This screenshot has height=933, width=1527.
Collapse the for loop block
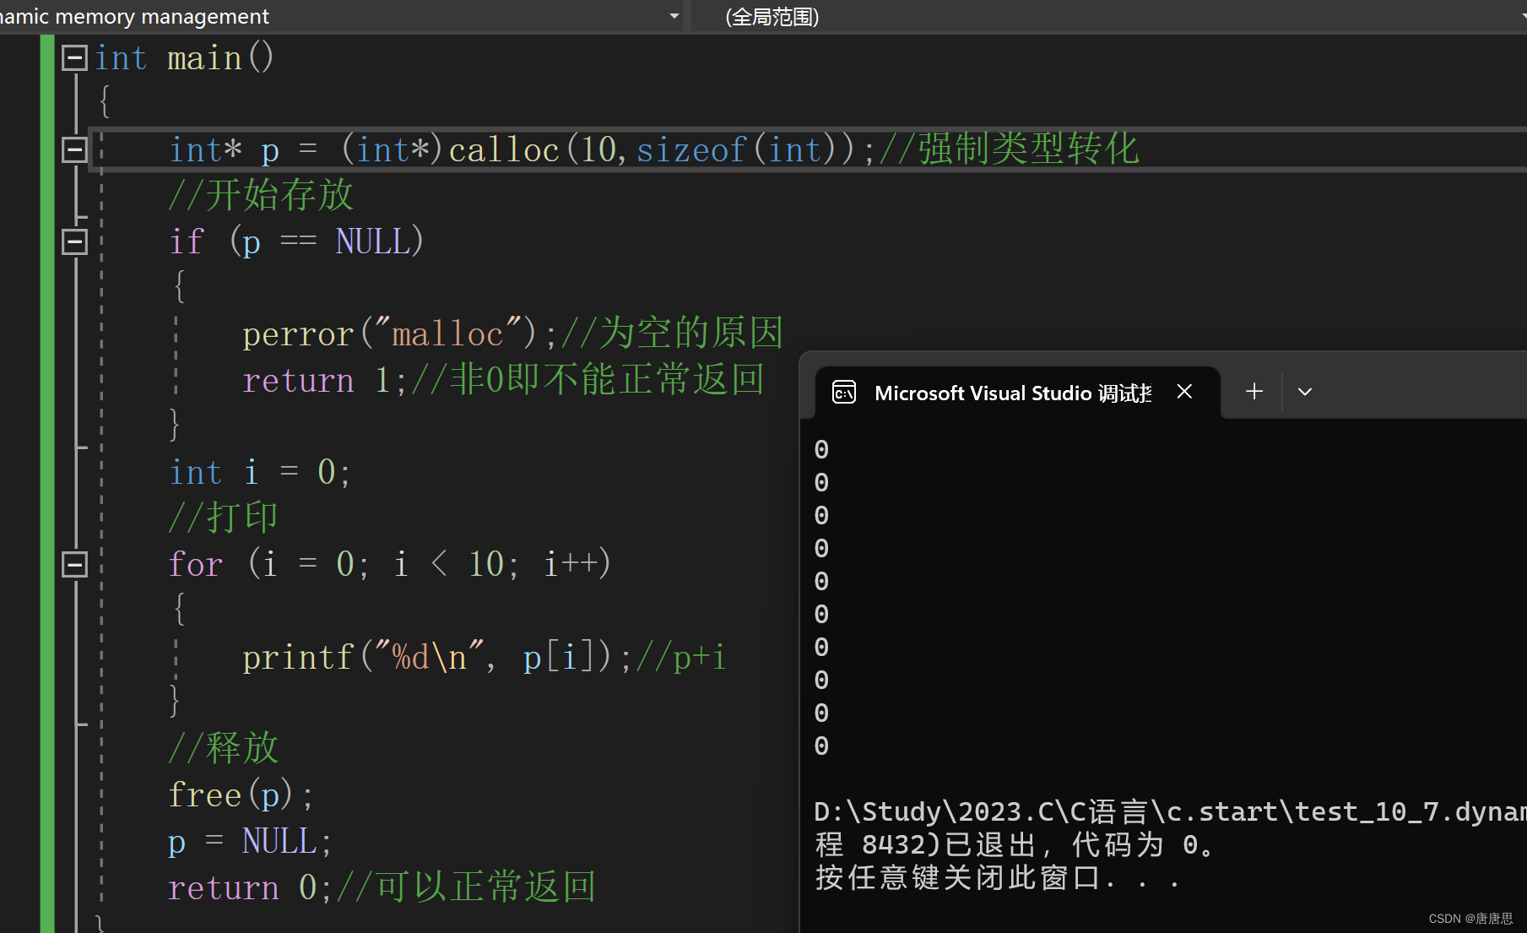[75, 564]
